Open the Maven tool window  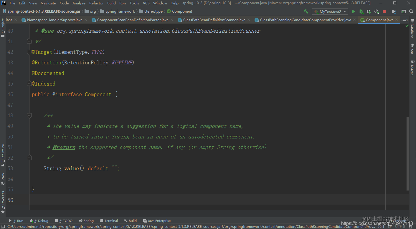click(412, 68)
